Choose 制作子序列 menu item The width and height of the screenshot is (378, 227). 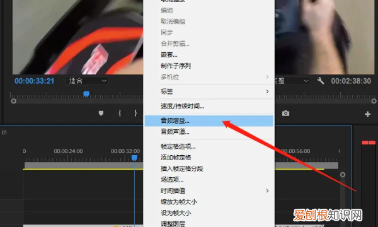[209, 66]
